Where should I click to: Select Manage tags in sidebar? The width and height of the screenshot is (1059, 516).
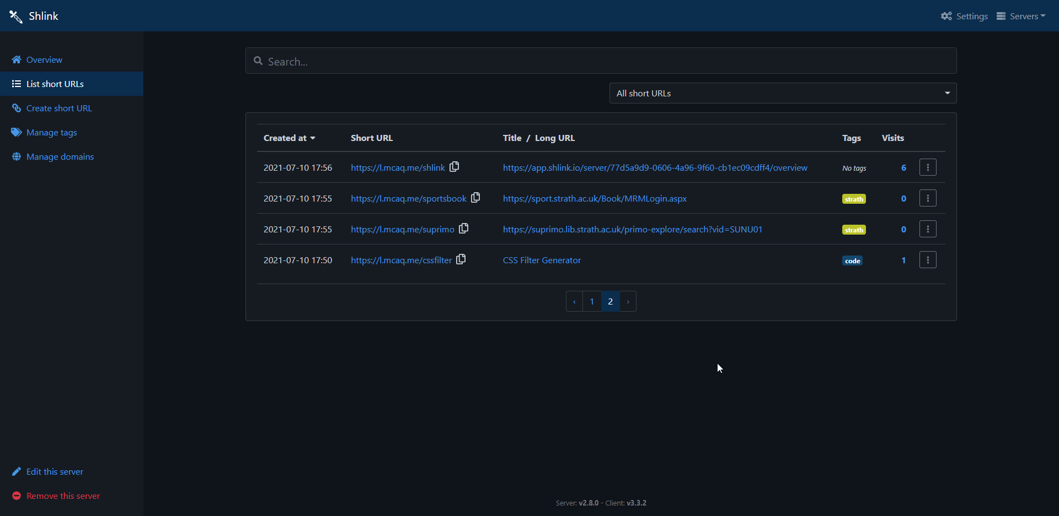[51, 132]
